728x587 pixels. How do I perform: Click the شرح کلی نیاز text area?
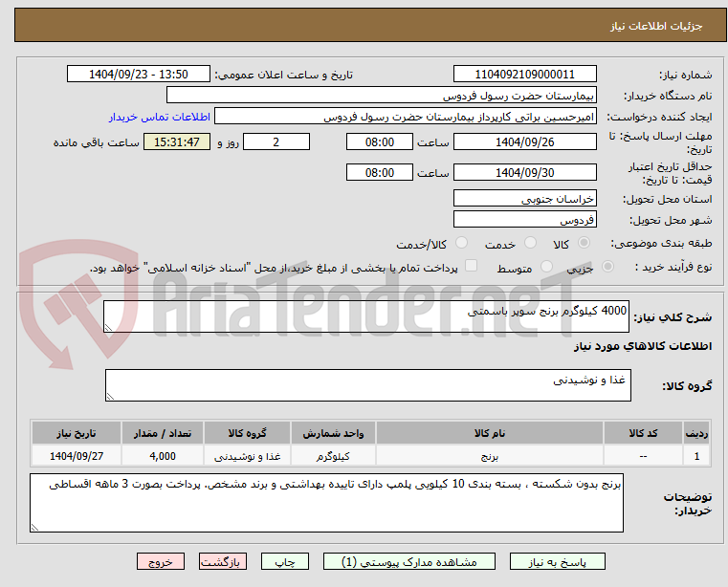(365, 316)
